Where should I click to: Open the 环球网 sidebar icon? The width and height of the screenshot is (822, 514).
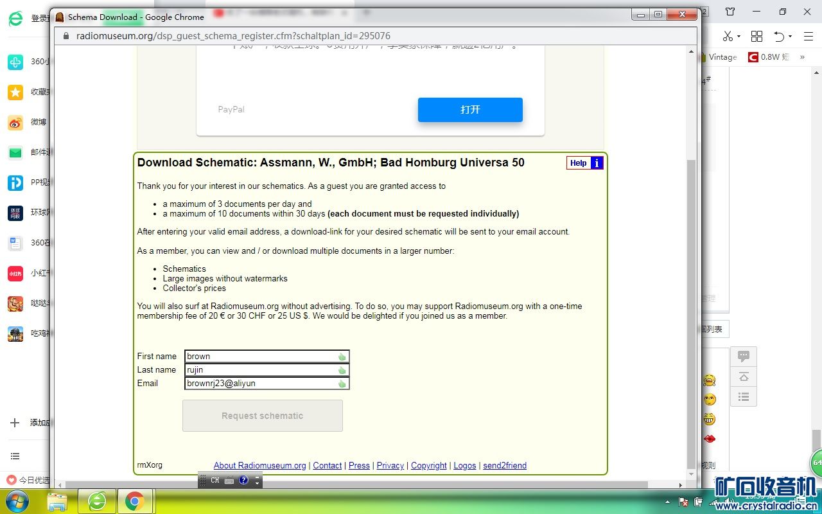15,213
